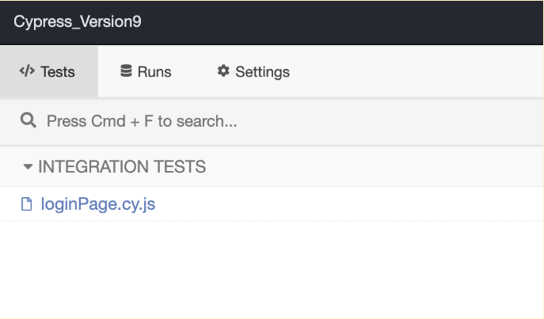The image size is (544, 319).
Task: Click the empty white area below the file list
Action: point(272,269)
